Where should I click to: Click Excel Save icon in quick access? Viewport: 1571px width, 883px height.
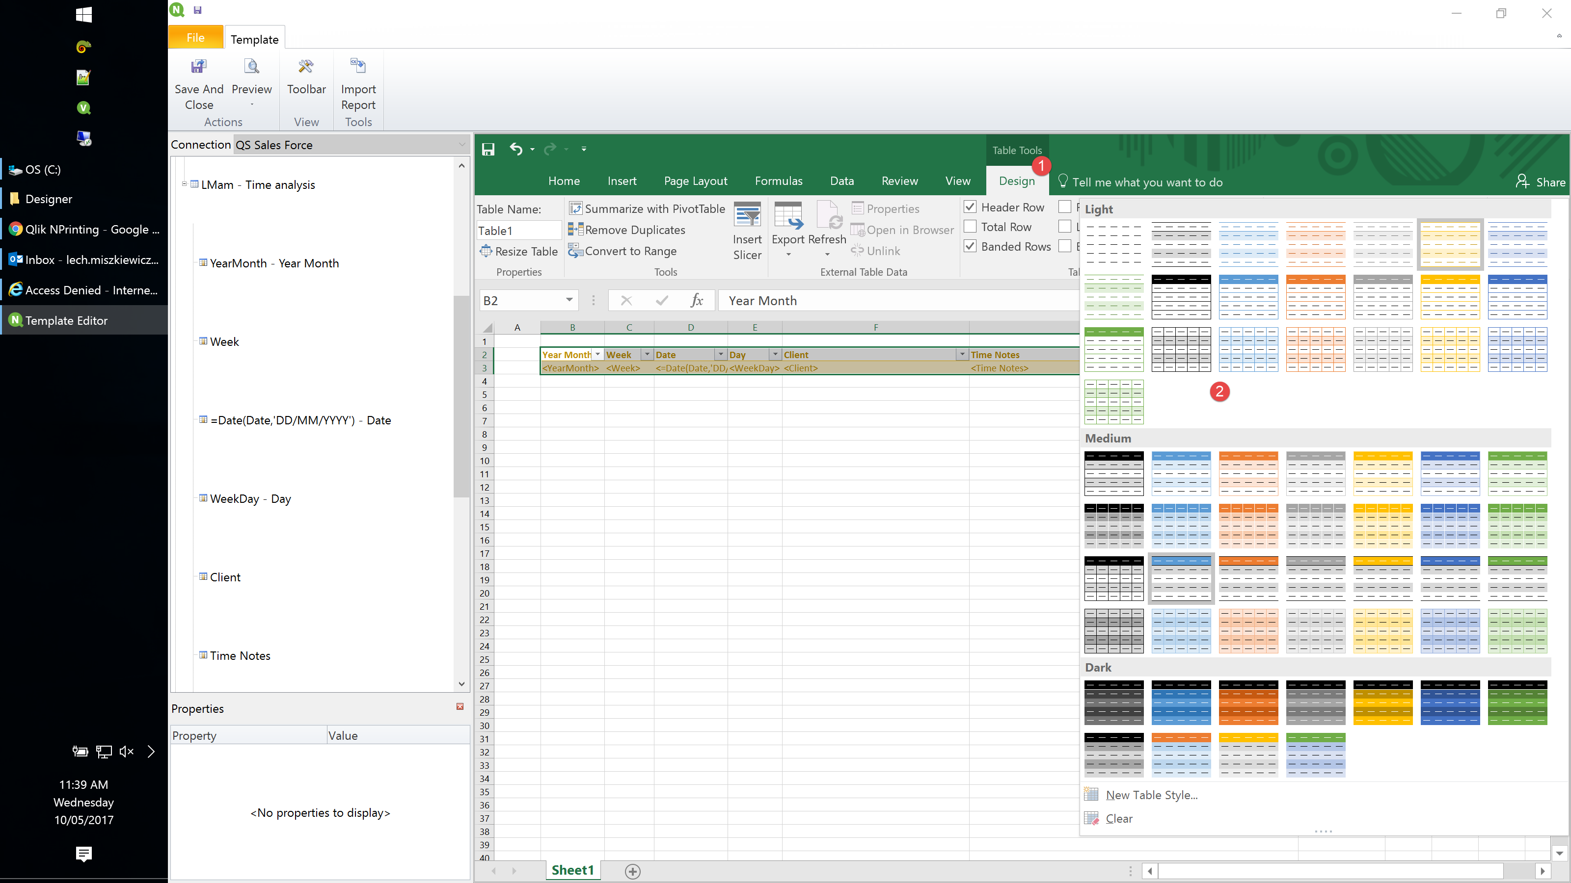pos(488,149)
